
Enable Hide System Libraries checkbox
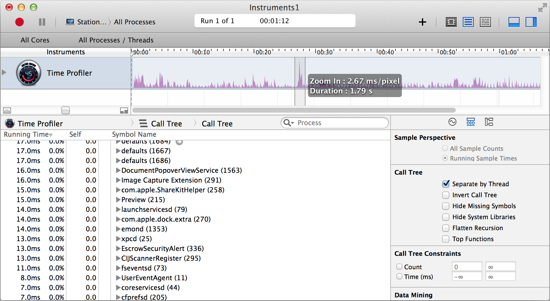click(446, 217)
